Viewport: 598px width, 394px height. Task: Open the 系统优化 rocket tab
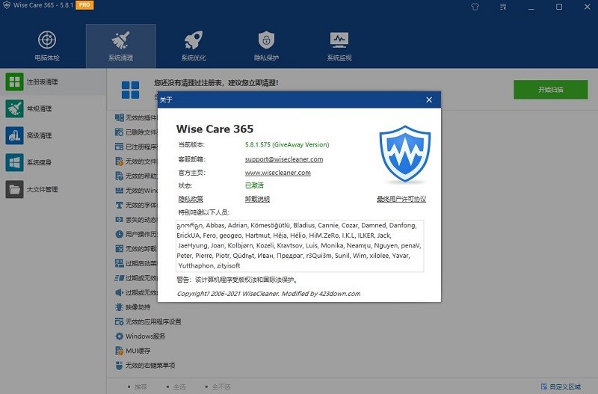(194, 46)
